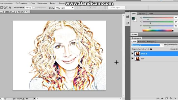178x100 pixels.
Task: Choose intersect with selection mode icon
Action: 10,7
